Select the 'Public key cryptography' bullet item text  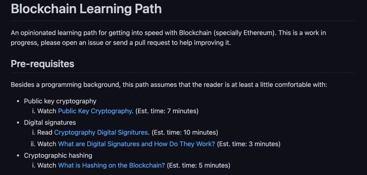pyautogui.click(x=60, y=101)
